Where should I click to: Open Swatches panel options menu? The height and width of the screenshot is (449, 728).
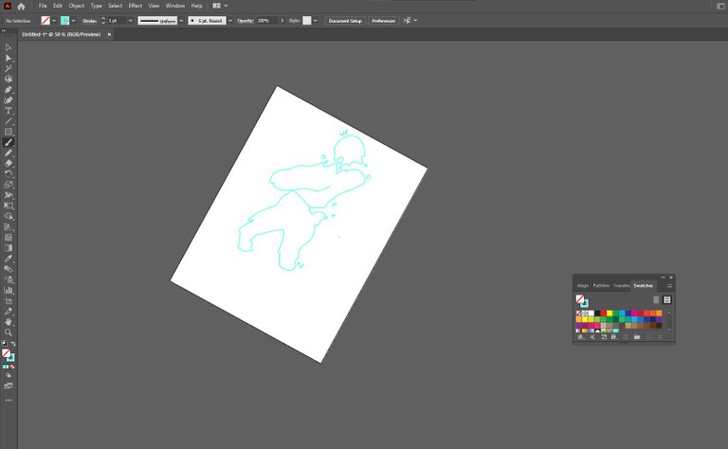tap(669, 286)
